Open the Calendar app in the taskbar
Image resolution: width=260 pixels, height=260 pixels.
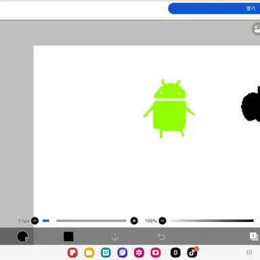point(106,253)
